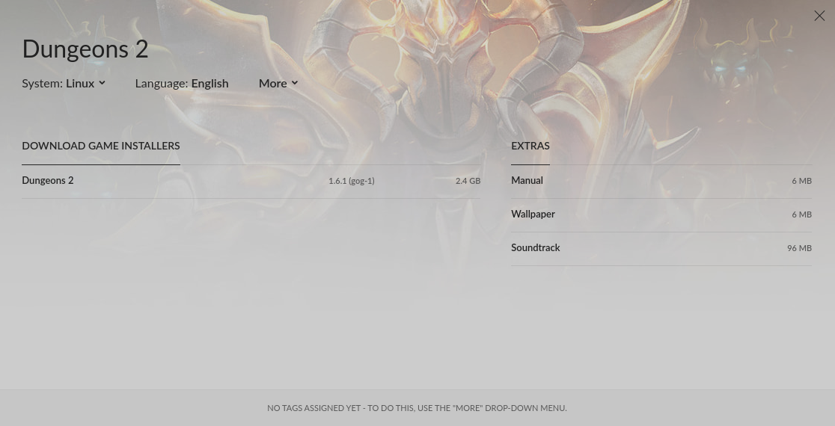The width and height of the screenshot is (835, 426).
Task: Click the chevron arrow next to Linux
Action: (102, 83)
